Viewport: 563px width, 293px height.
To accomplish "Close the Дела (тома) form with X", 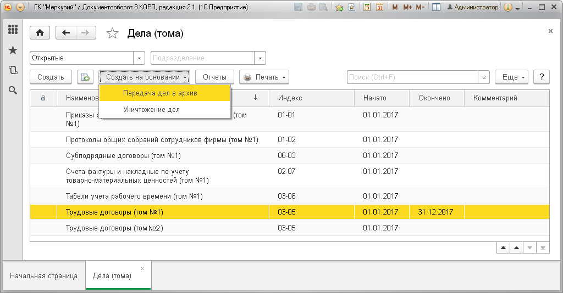I will 550,31.
